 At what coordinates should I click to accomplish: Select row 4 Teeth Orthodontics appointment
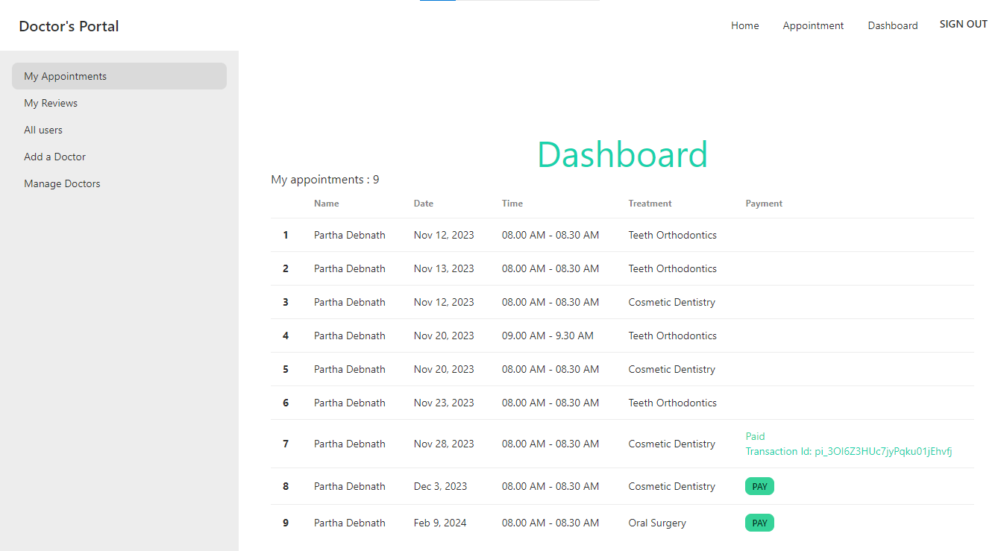tap(672, 336)
